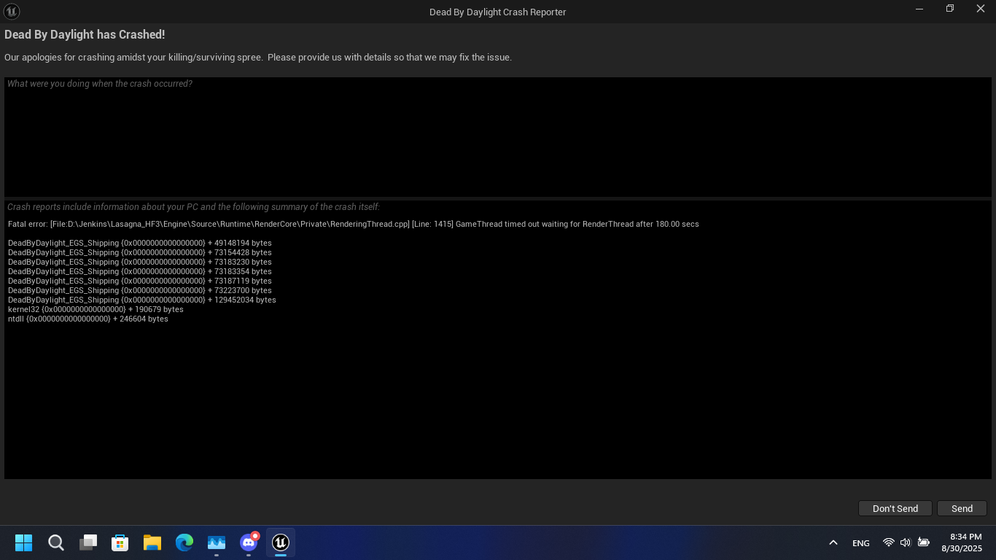This screenshot has width=996, height=560.
Task: Open Windows Search from the taskbar
Action: pyautogui.click(x=56, y=542)
